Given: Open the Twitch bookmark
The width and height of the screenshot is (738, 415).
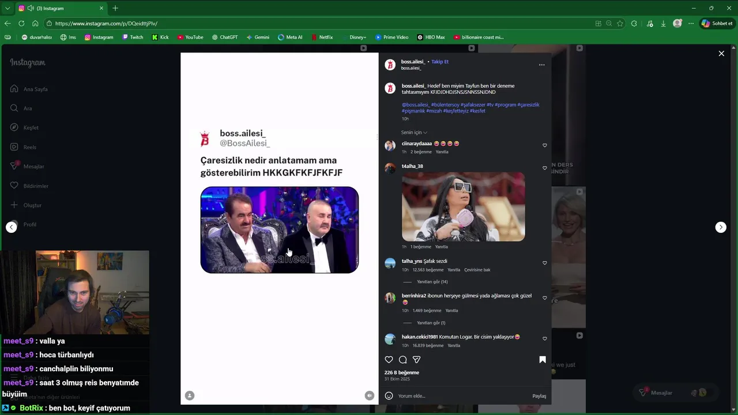Looking at the screenshot, I should (133, 37).
